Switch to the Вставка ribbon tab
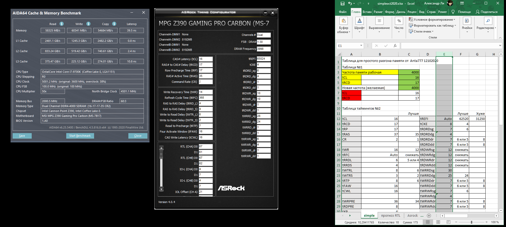Screen dimensions: 506x227 pos(367,12)
